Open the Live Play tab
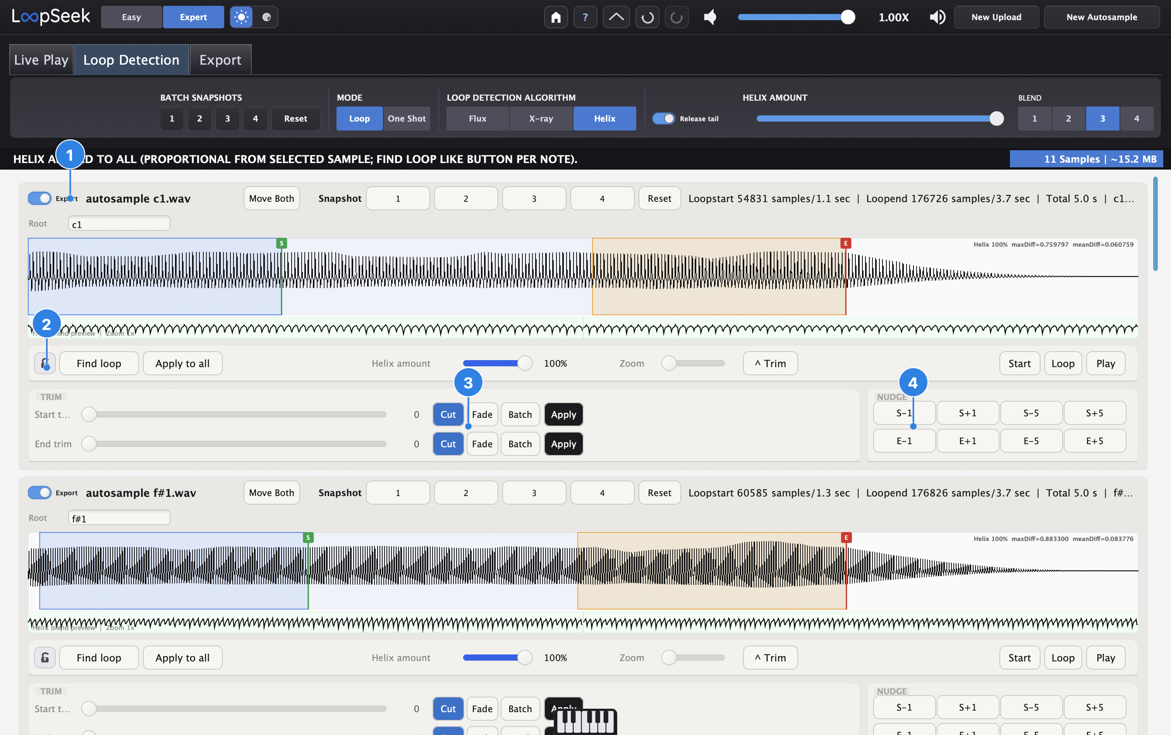Viewport: 1171px width, 735px height. (x=41, y=60)
